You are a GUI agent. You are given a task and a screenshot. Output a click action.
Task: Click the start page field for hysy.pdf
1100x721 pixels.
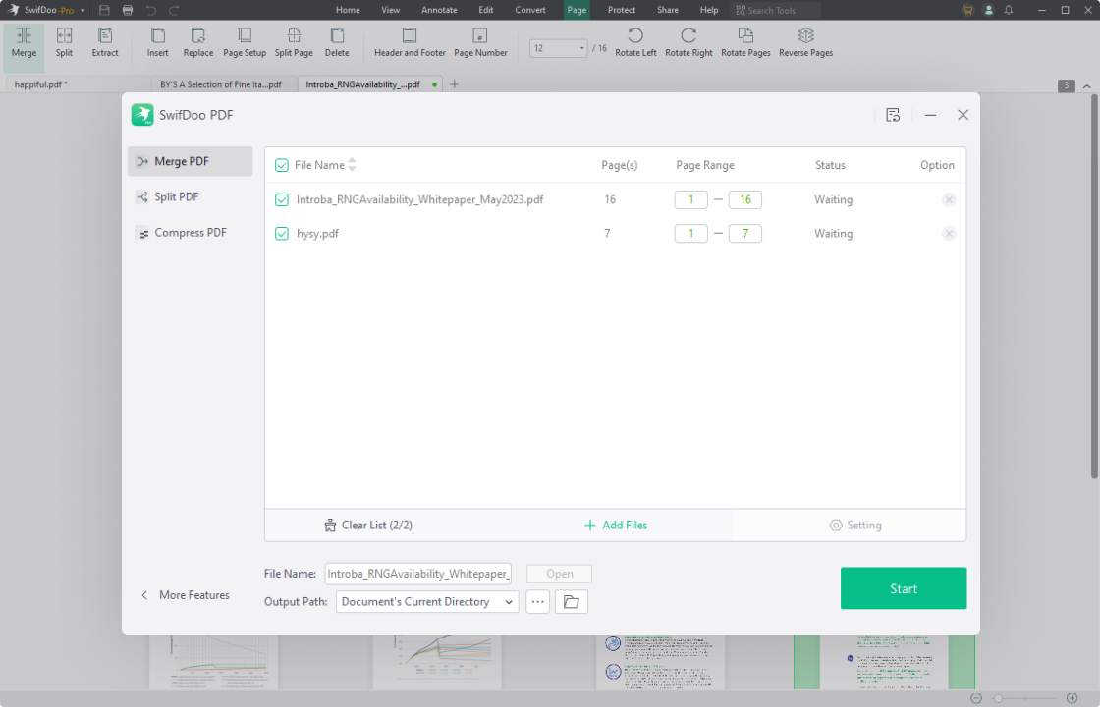pyautogui.click(x=691, y=234)
